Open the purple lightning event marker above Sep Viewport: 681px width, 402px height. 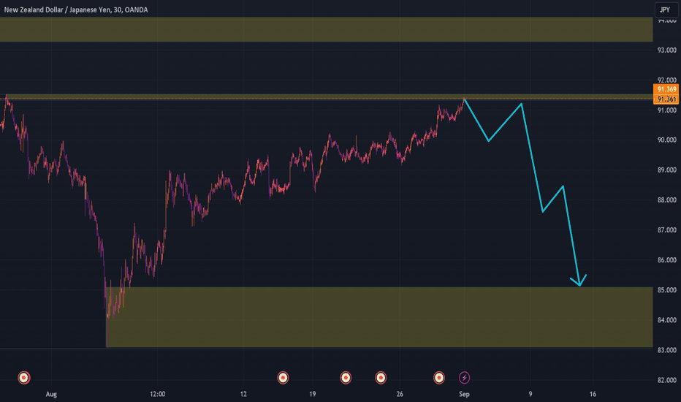[464, 378]
